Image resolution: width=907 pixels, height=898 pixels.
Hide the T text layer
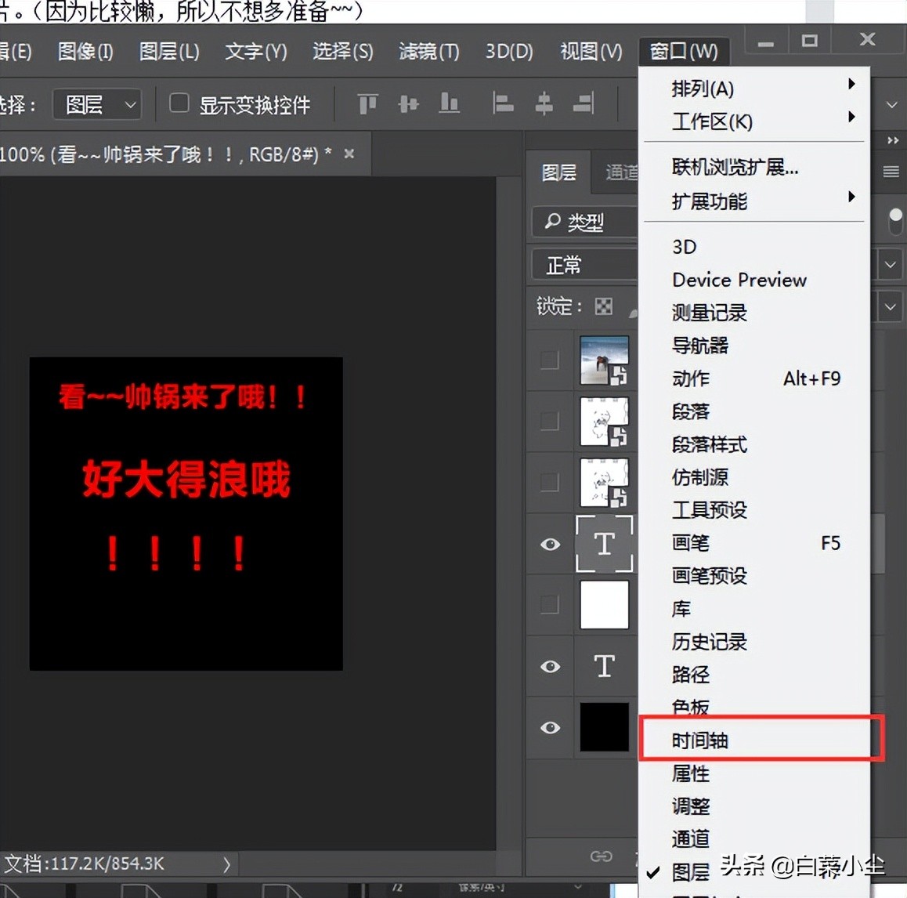tap(550, 666)
